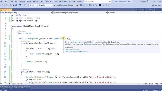162x91 pixels.
Task: Click the Save icon
Action: point(13,5)
